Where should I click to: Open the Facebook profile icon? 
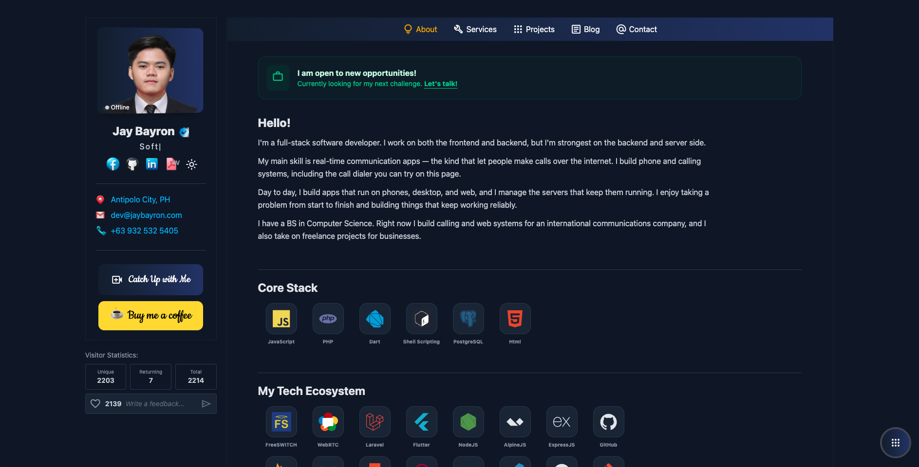pyautogui.click(x=113, y=164)
